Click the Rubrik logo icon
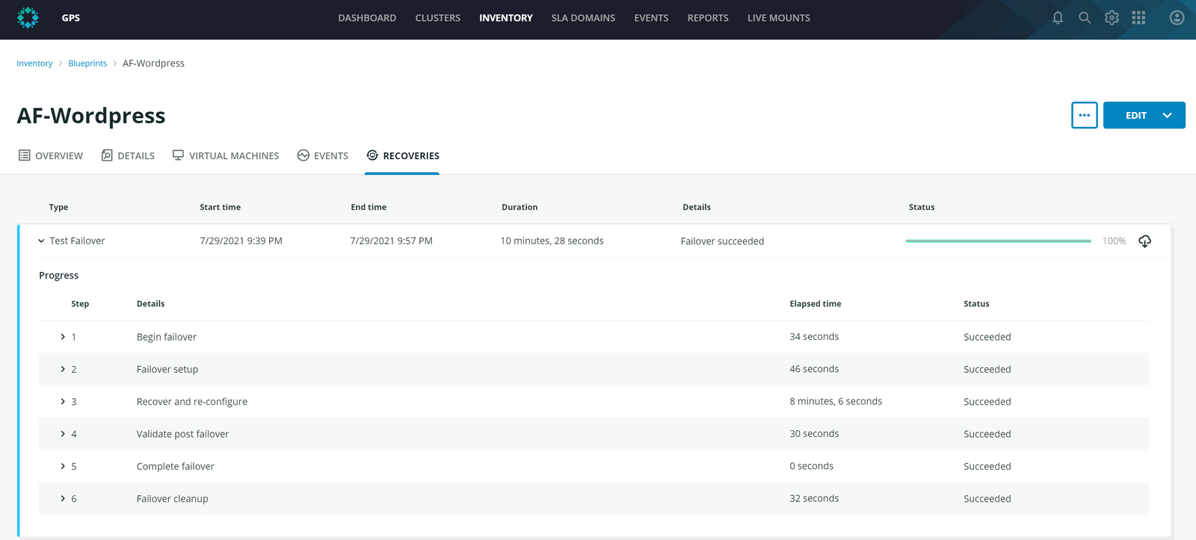Image resolution: width=1196 pixels, height=540 pixels. (x=28, y=18)
